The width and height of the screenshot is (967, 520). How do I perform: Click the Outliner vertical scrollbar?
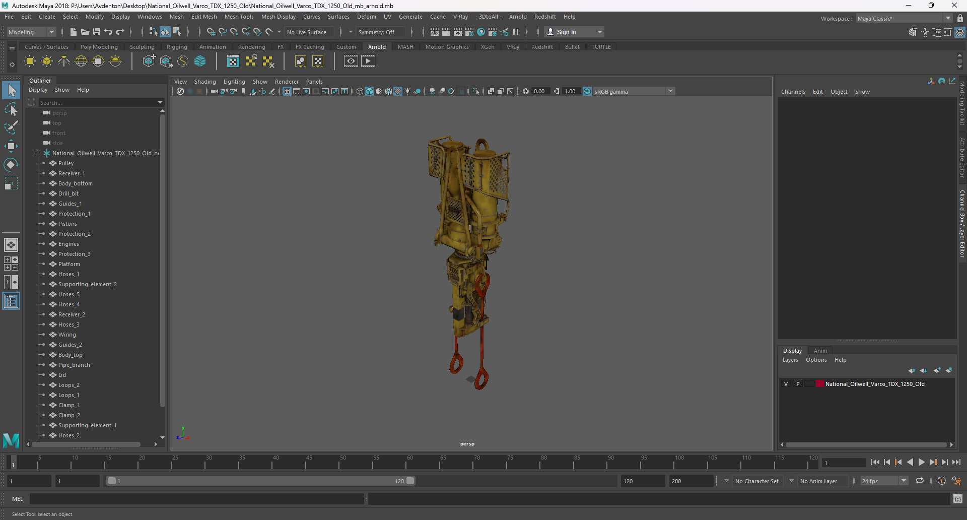coord(162,261)
